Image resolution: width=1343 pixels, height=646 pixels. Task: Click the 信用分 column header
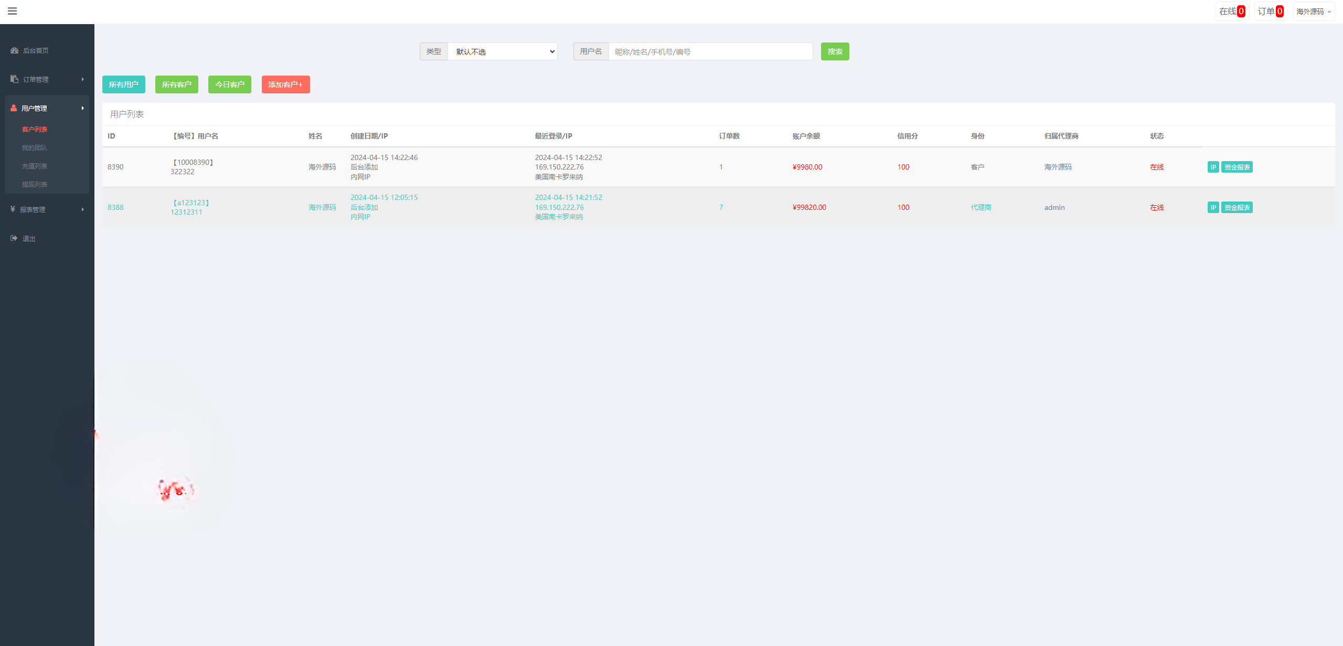point(908,136)
